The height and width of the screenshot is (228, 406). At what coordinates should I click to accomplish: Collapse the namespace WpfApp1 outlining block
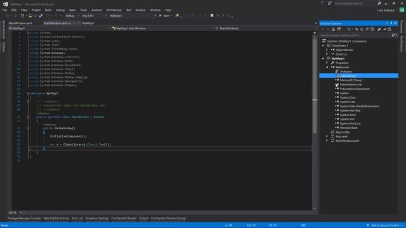pyautogui.click(x=28, y=93)
